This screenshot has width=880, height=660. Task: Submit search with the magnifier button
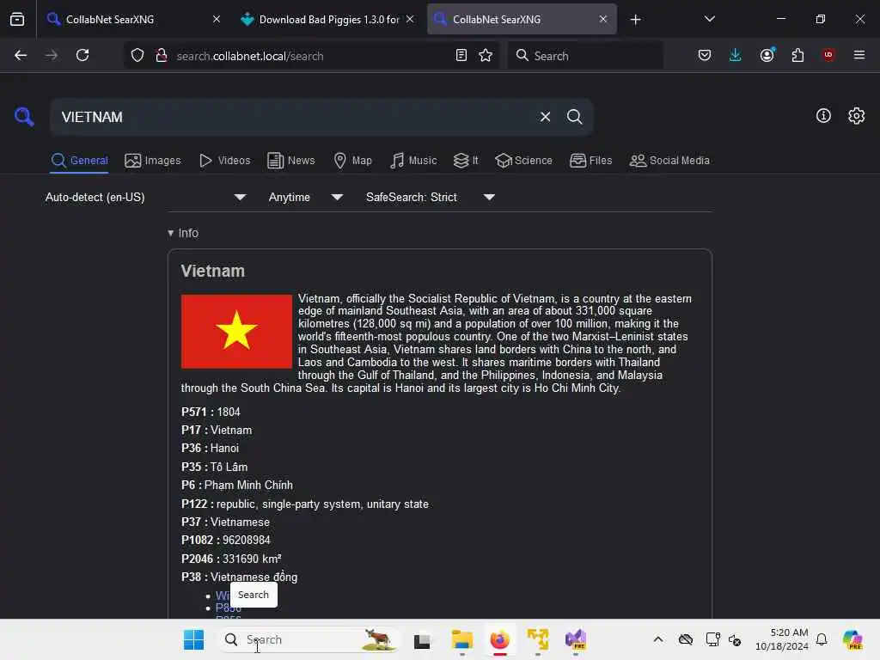pyautogui.click(x=574, y=117)
